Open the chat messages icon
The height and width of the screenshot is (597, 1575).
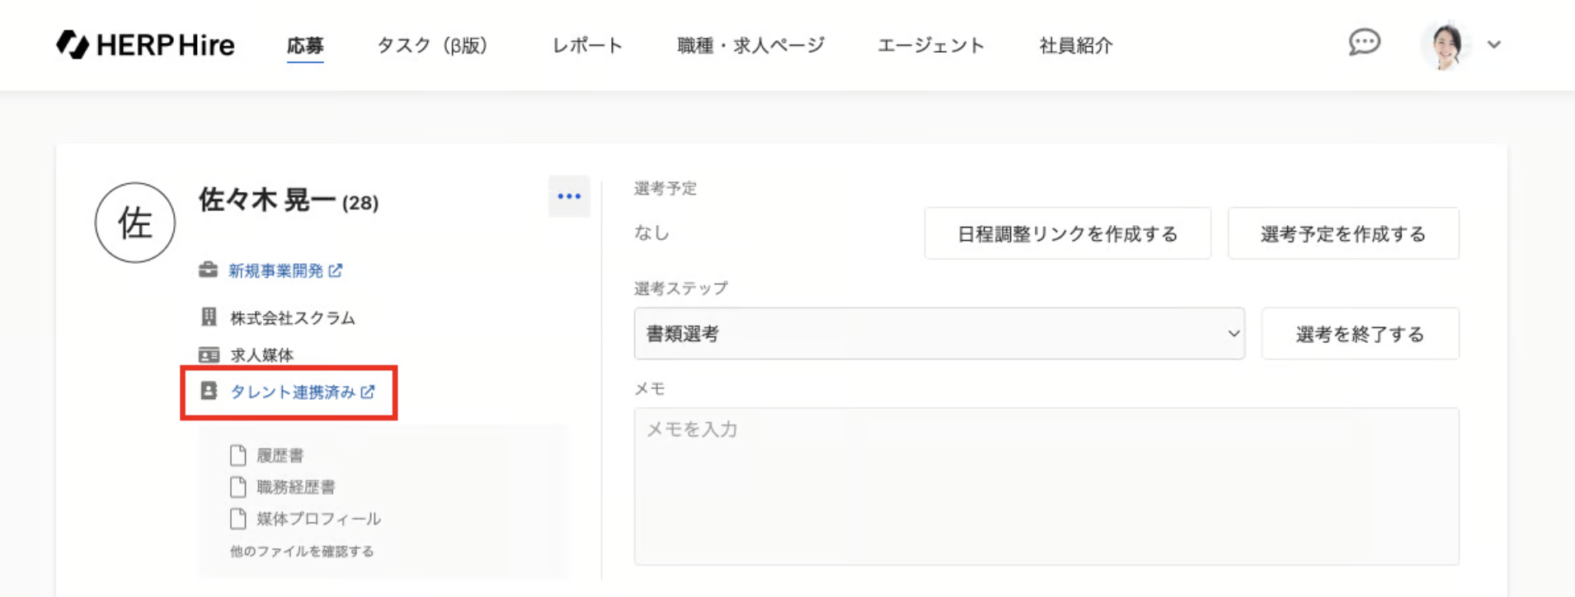[1364, 42]
